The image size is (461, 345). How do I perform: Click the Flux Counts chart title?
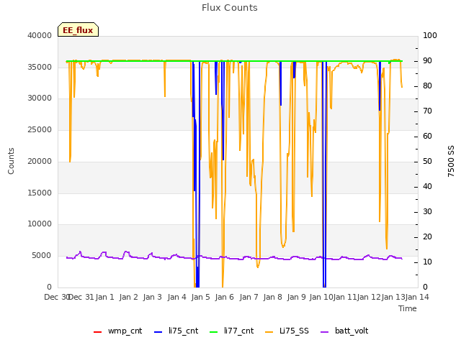(230, 8)
